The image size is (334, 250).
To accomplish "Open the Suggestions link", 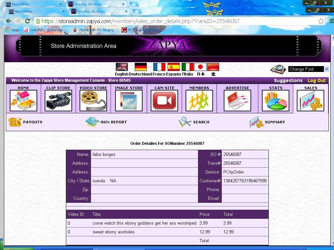I will [x=288, y=80].
